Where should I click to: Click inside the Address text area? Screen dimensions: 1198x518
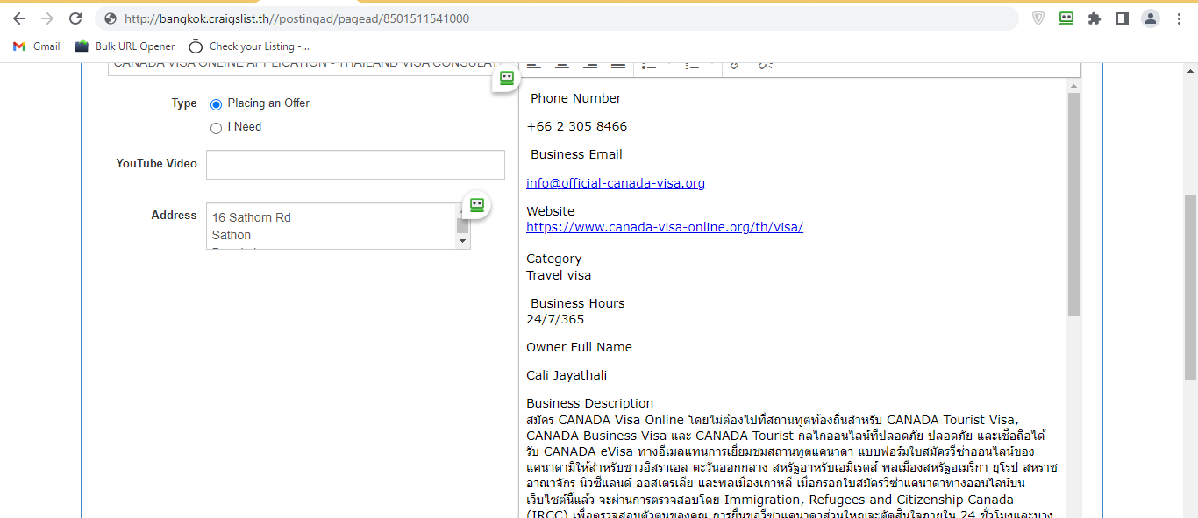coord(331,226)
